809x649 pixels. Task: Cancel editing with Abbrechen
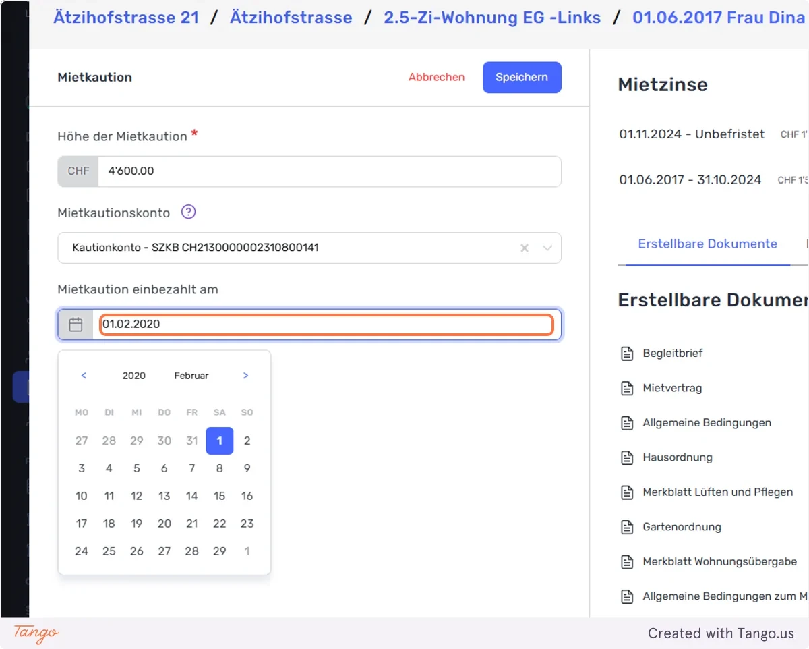click(x=437, y=77)
